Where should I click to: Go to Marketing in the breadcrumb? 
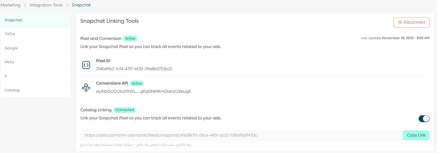[10, 5]
